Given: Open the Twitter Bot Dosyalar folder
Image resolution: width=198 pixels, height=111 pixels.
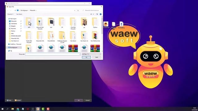Looking at the screenshot, I should (29, 37).
